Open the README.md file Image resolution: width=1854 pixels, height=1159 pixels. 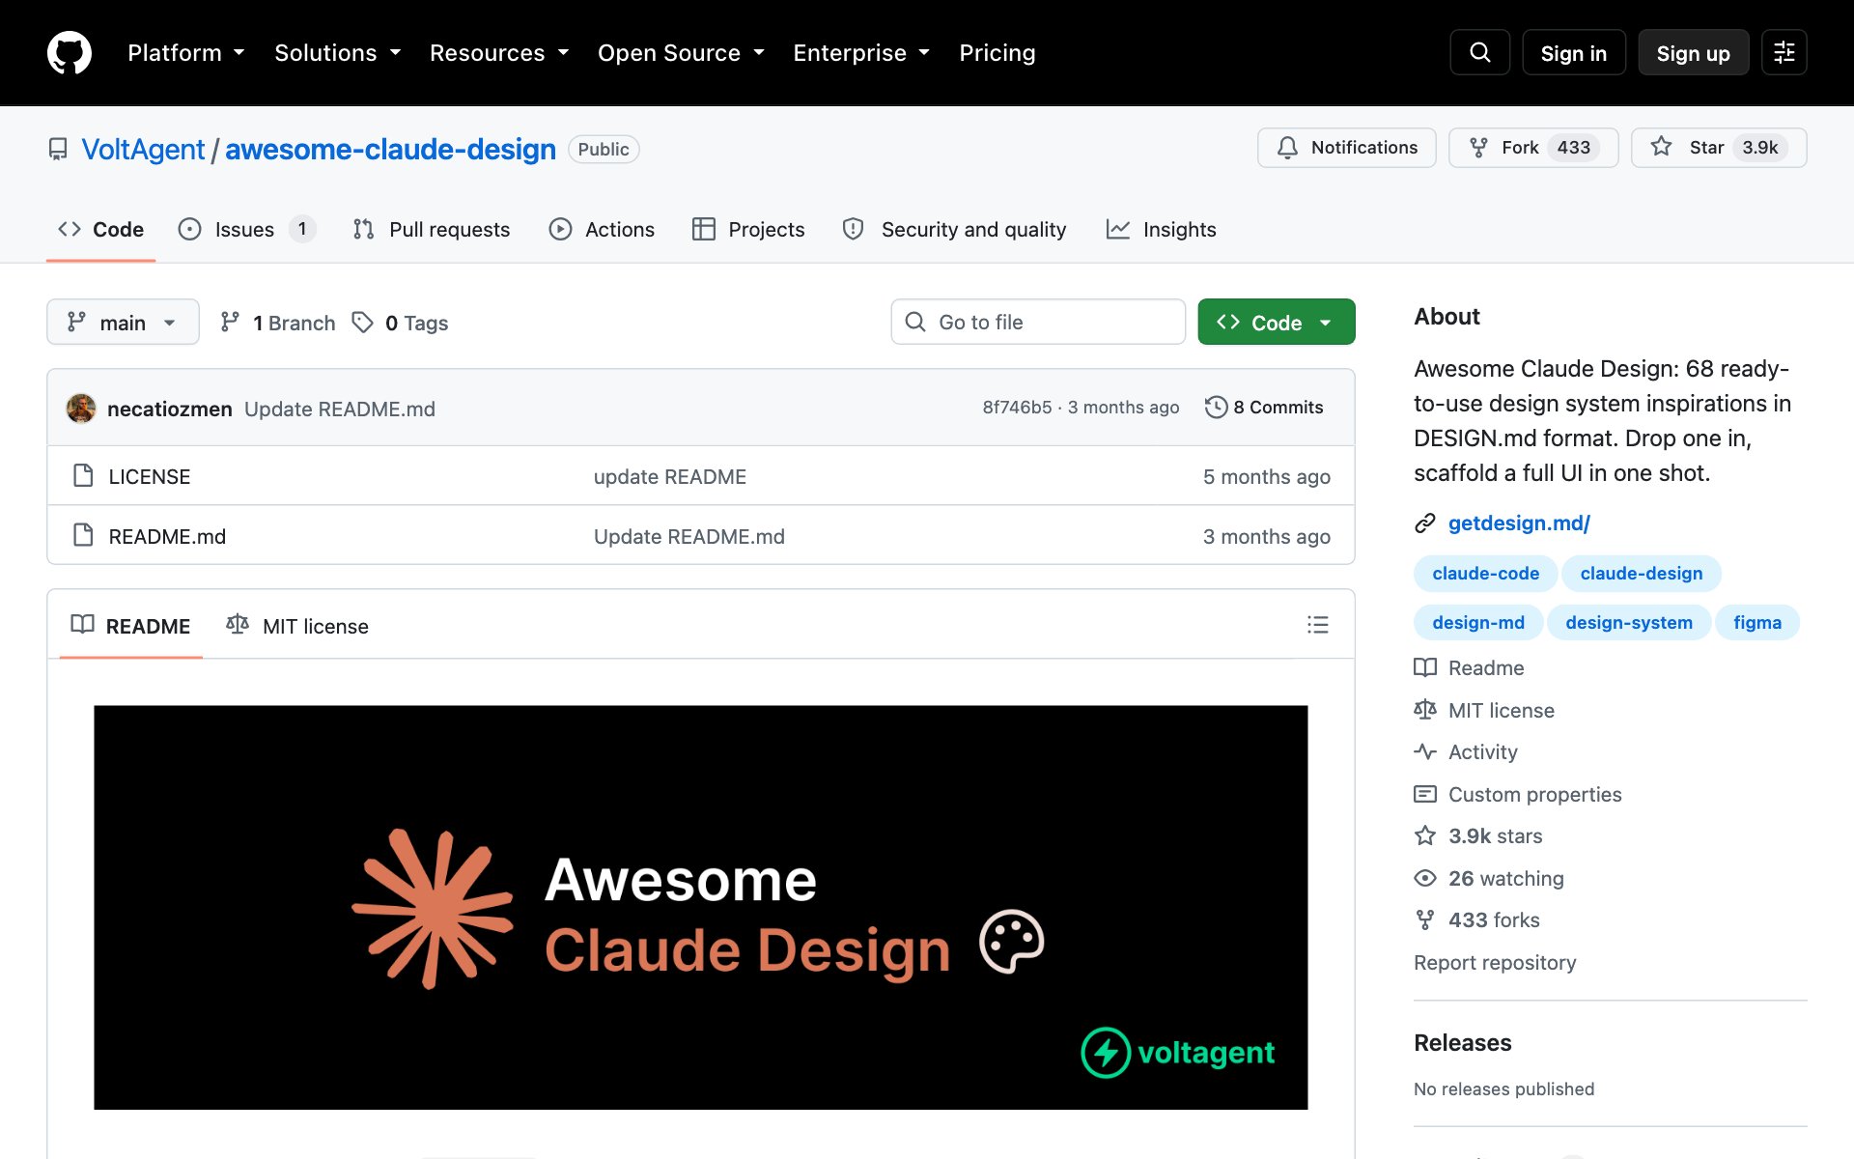click(167, 536)
